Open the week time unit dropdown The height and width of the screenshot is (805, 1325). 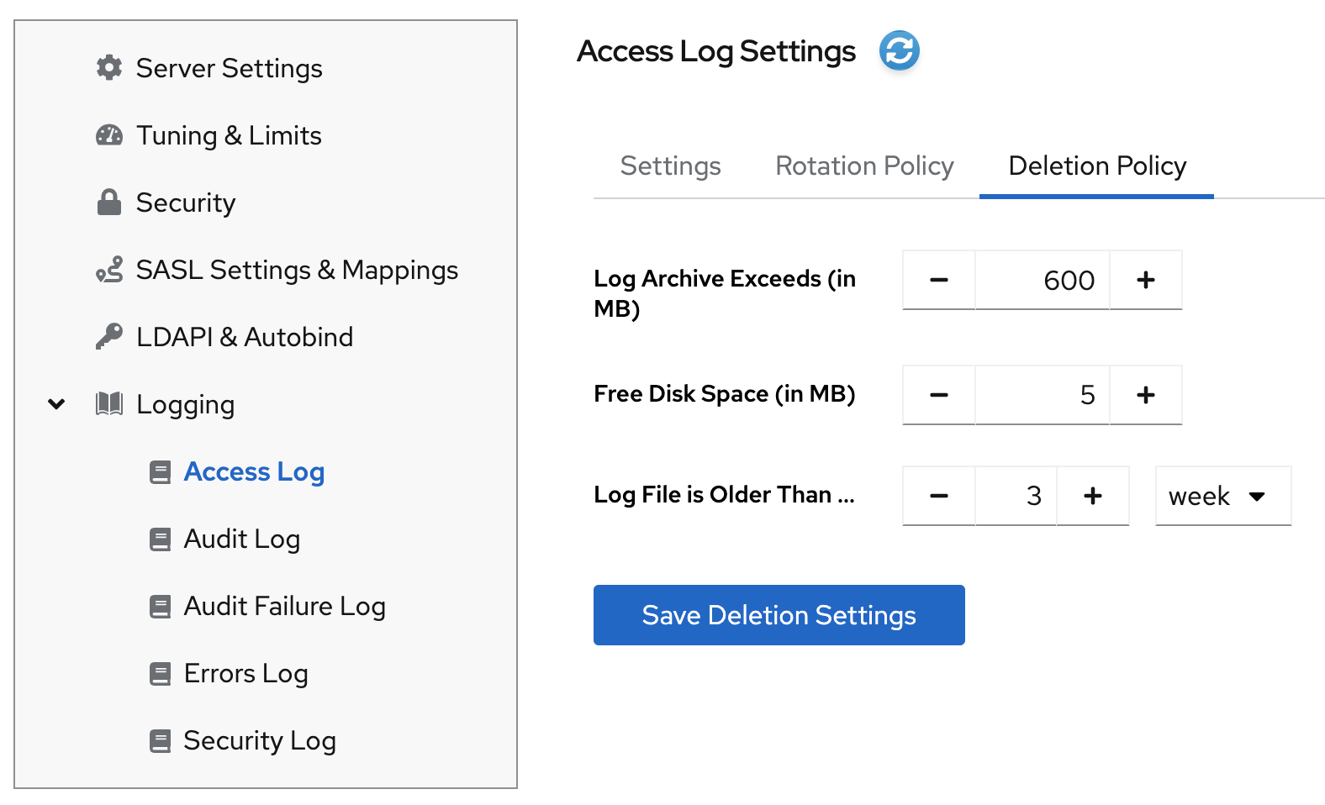(1222, 497)
